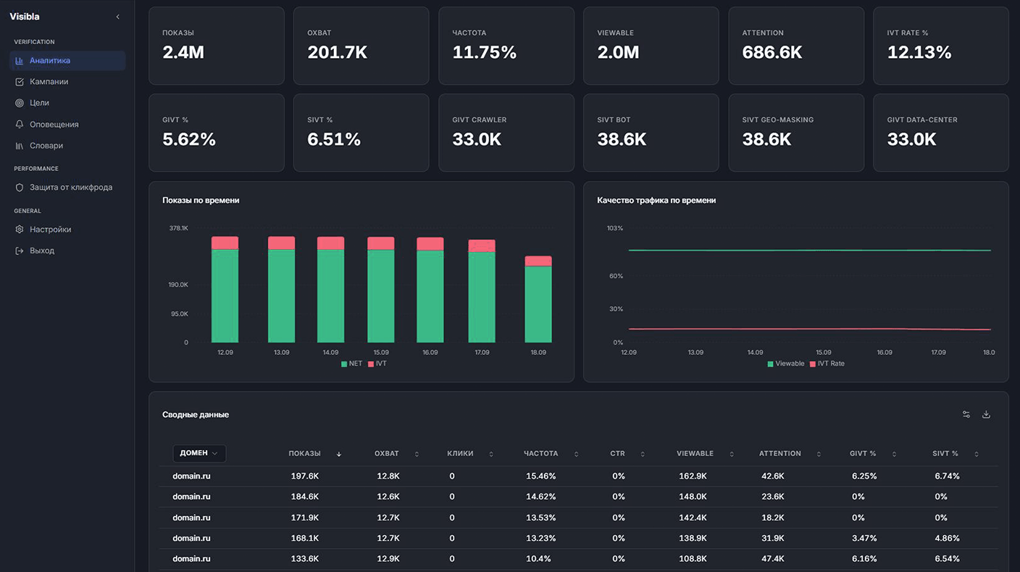The height and width of the screenshot is (572, 1020).
Task: Open the ДОМЕН dropdown
Action: pos(199,453)
